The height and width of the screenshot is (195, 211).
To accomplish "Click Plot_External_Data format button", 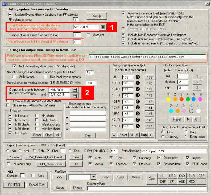I will (45, 157).
